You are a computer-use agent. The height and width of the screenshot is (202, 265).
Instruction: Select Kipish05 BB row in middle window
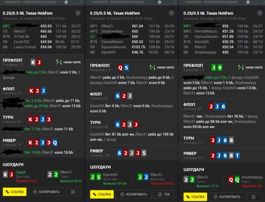132,52
